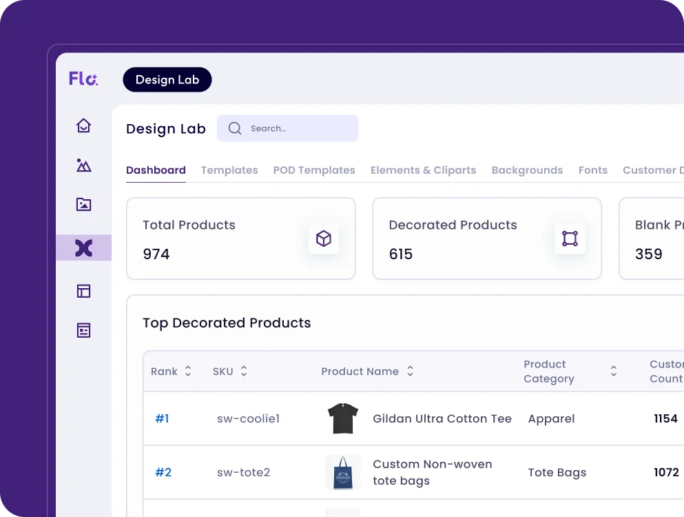Click the 1072 count value
This screenshot has height=517, width=684.
(x=666, y=472)
